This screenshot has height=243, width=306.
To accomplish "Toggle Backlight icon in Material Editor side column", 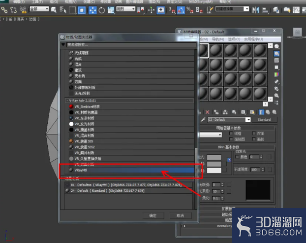I will [276, 53].
